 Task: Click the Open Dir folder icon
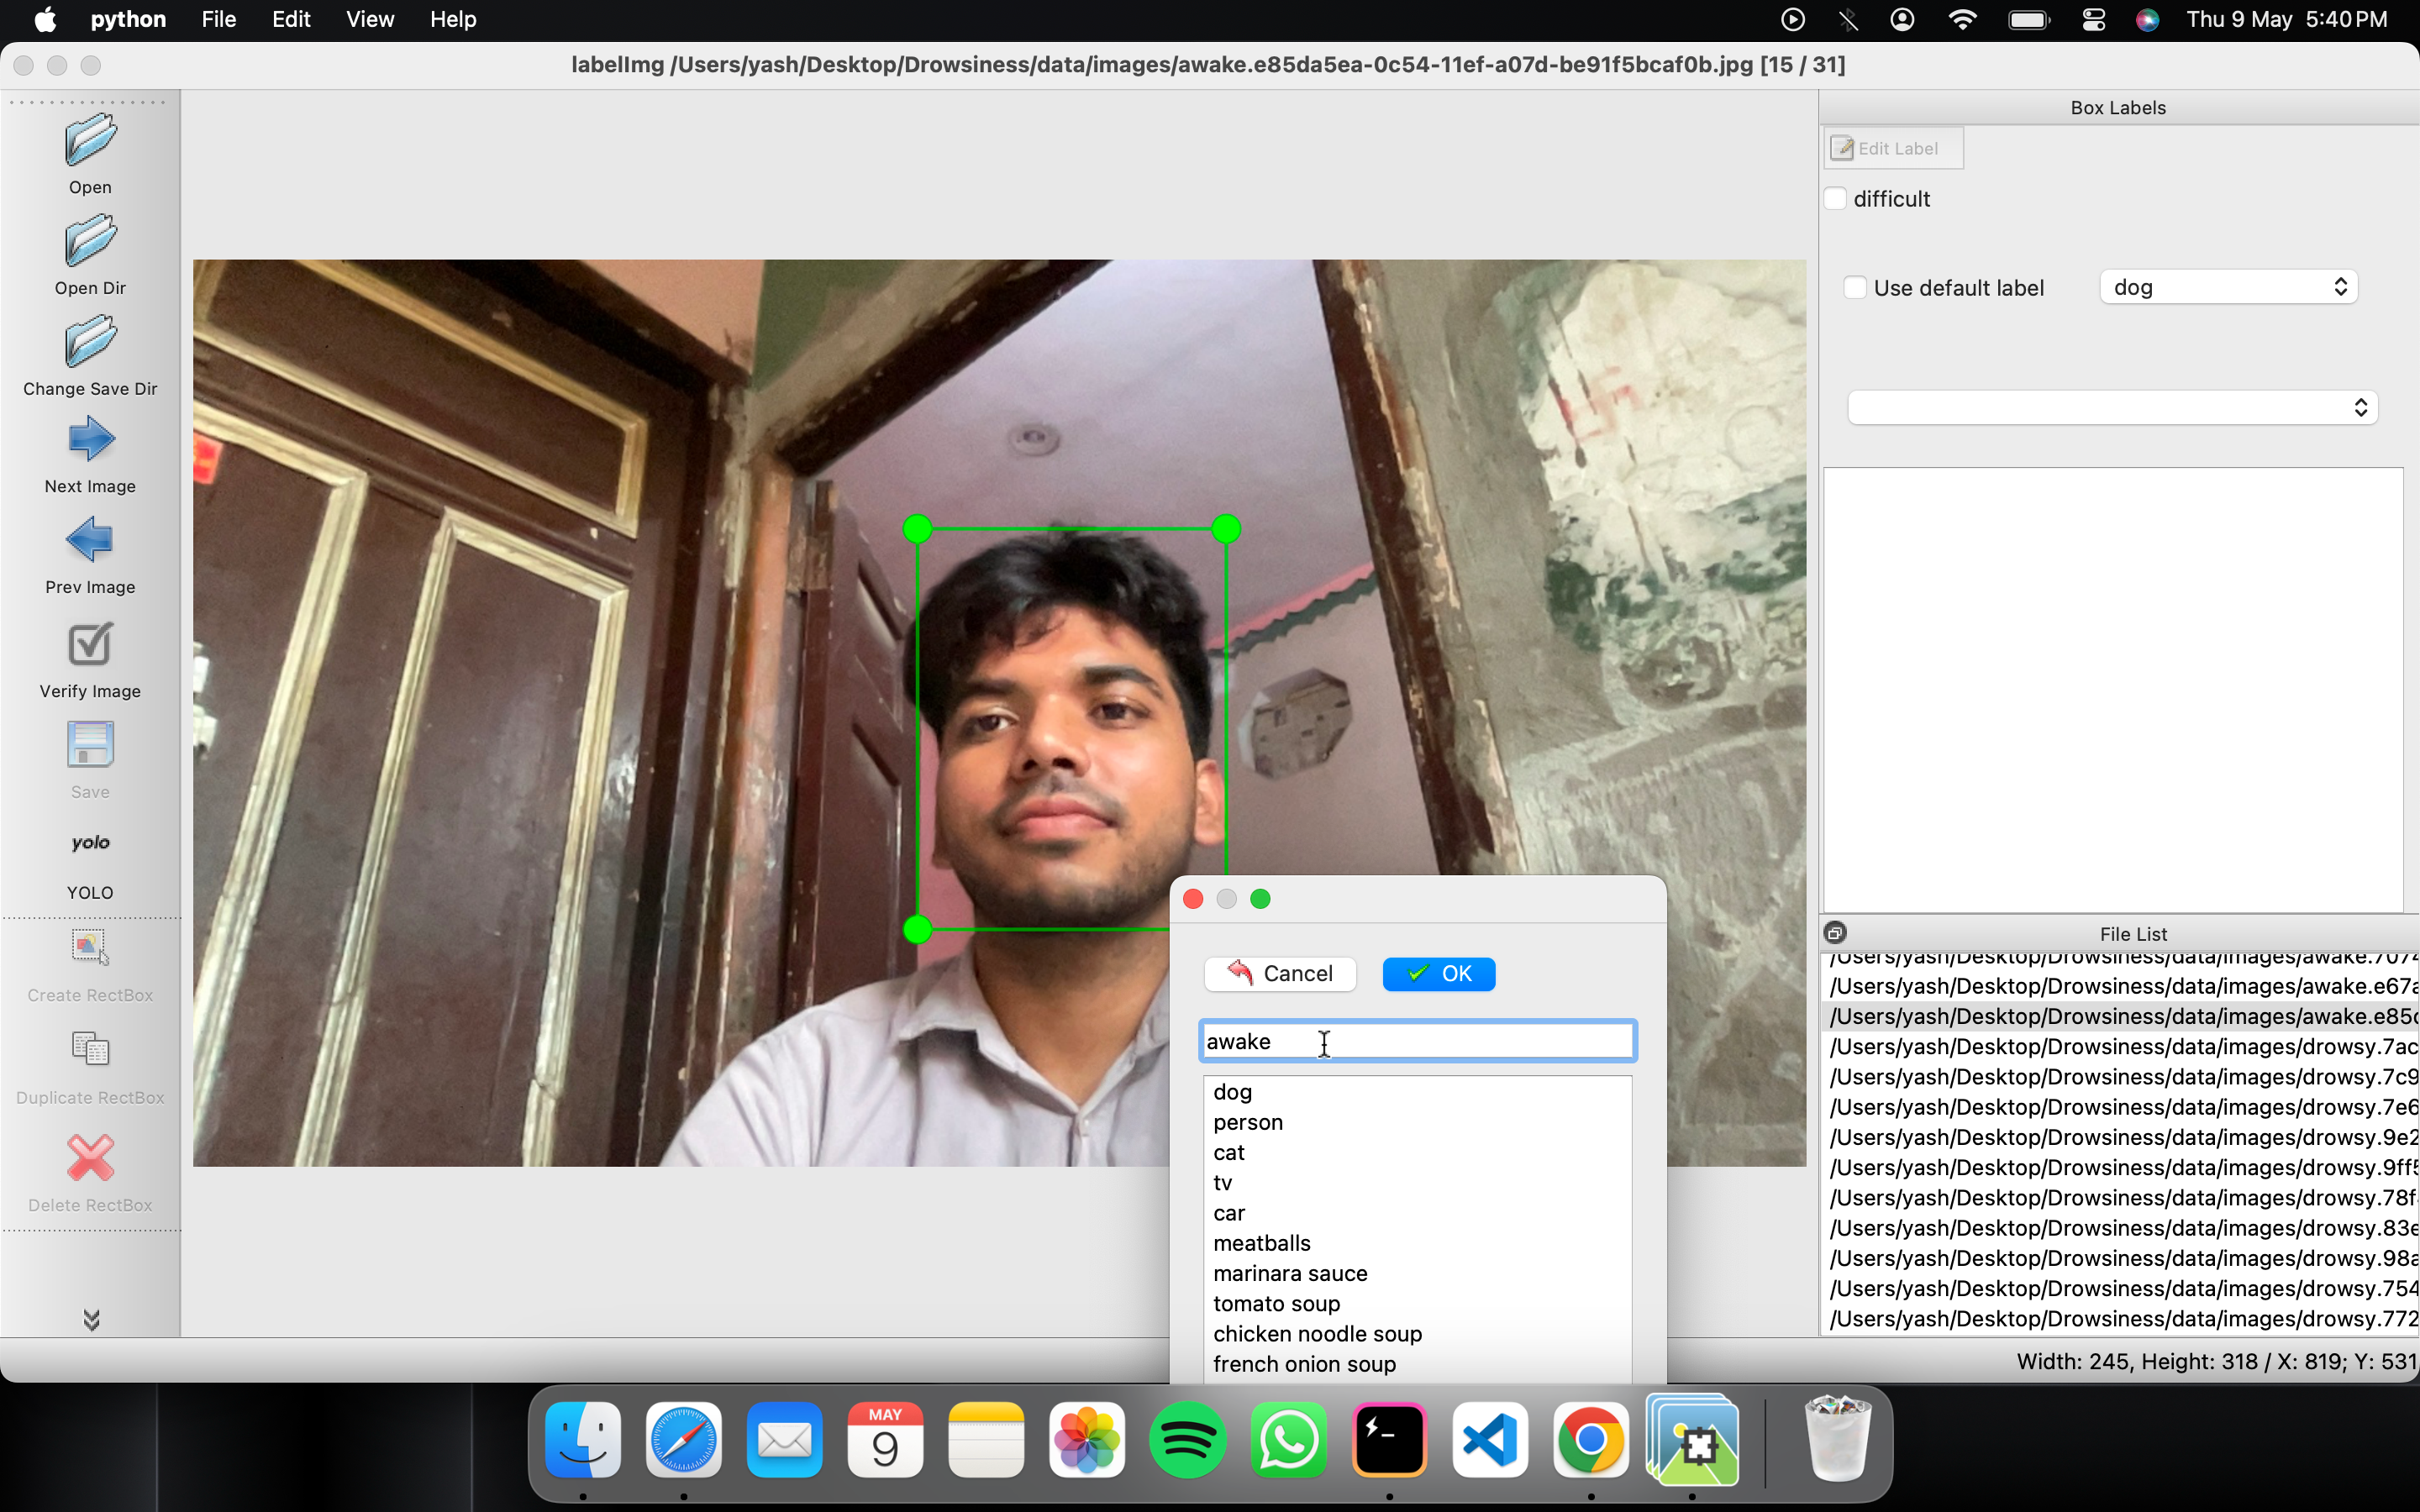coord(90,241)
